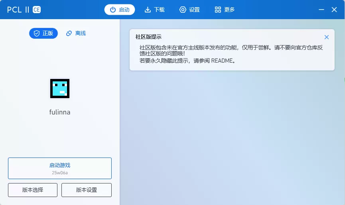The width and height of the screenshot is (345, 205).
Task: Switch to the 下载 download tab
Action: 154,10
